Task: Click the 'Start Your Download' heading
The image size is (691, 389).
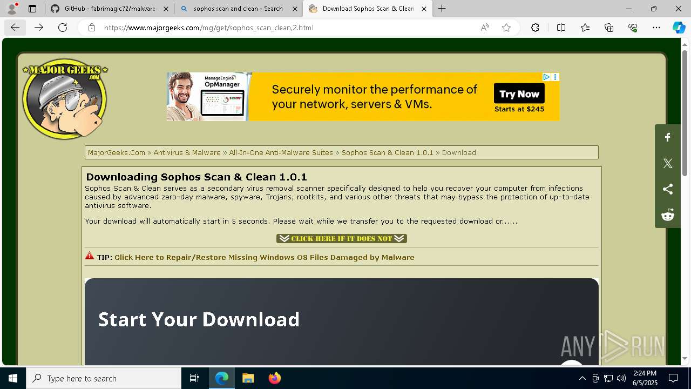Action: pyautogui.click(x=199, y=319)
